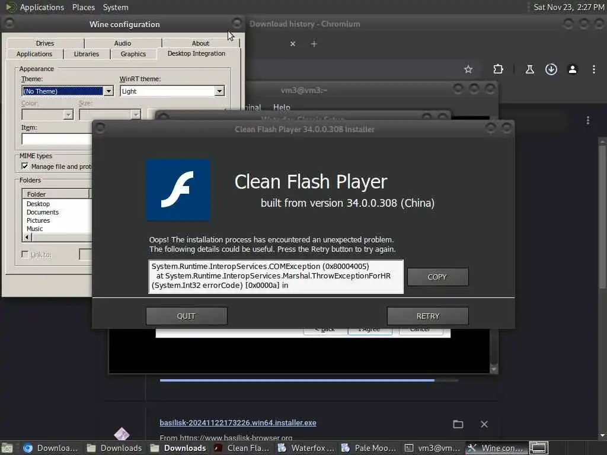Click RETRY in Flash installer
This screenshot has height=455, width=607.
pos(428,316)
